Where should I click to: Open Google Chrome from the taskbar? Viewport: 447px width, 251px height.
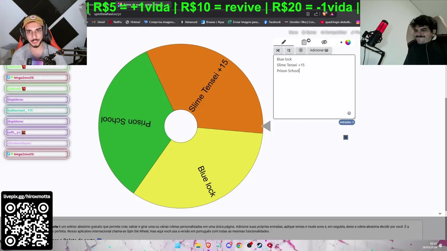pos(239,246)
